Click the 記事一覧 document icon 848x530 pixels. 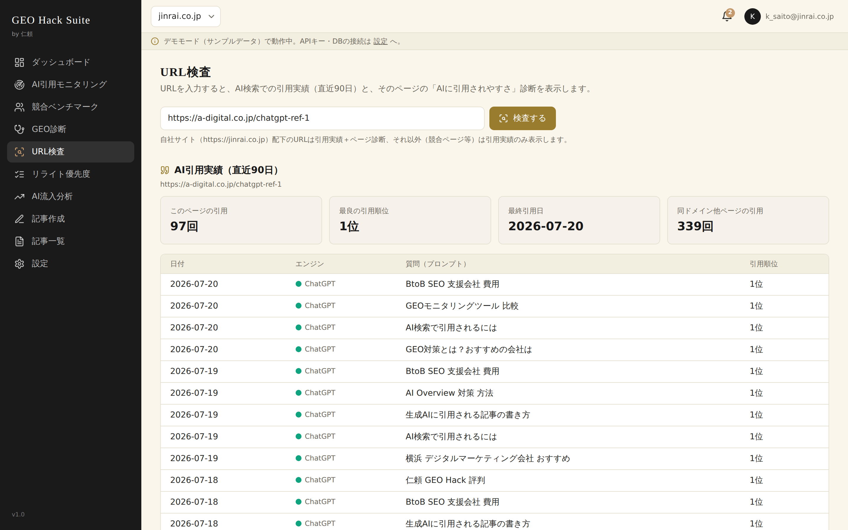19,241
